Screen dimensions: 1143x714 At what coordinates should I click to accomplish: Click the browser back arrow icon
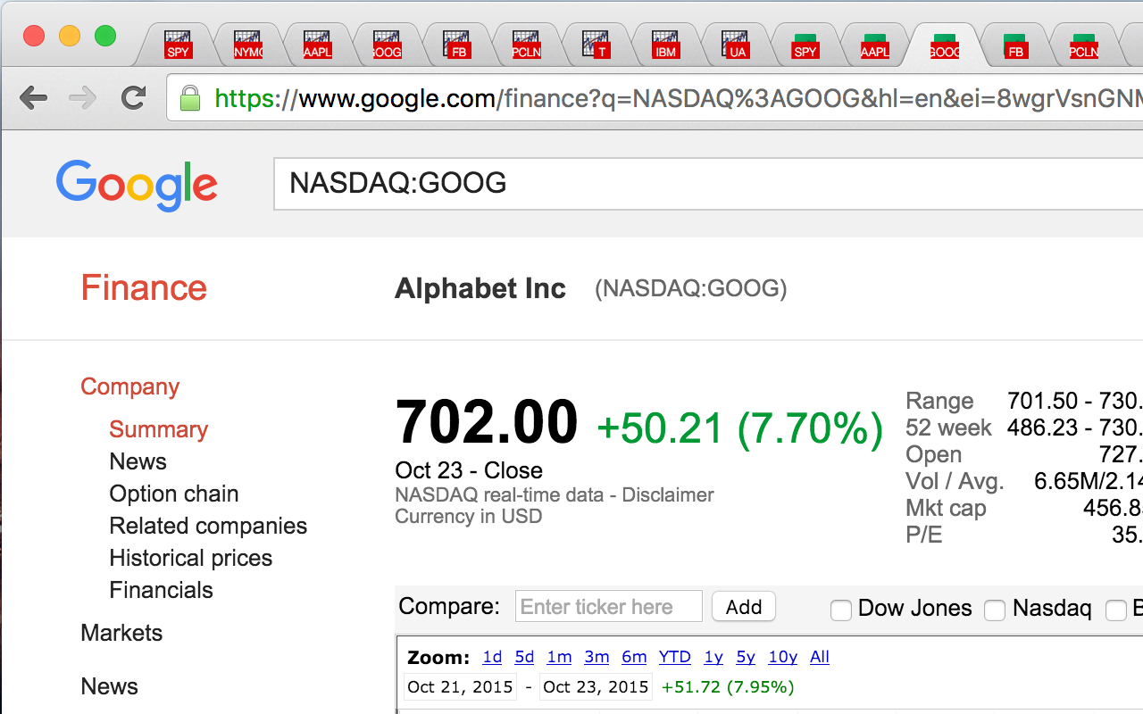[x=33, y=97]
